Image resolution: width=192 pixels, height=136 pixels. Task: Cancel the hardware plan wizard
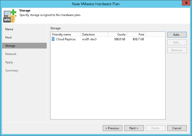[x=177, y=128]
